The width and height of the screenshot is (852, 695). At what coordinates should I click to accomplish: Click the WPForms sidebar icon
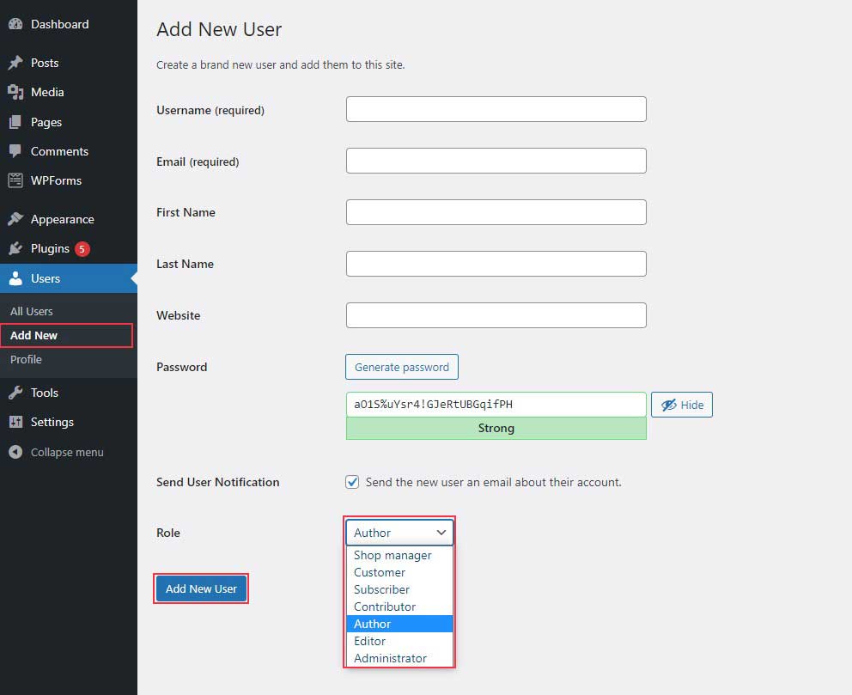pyautogui.click(x=15, y=180)
